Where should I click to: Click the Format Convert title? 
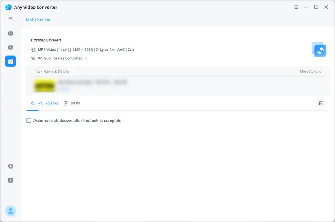(46, 40)
